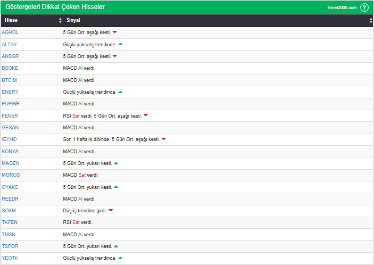Viewport: 374px width, 265px height.
Task: Open the OYAKC stock link
Action: (10, 187)
